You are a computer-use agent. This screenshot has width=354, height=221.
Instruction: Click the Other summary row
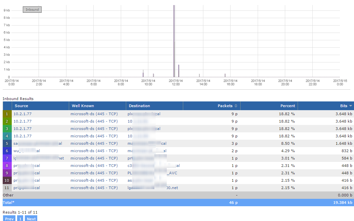pos(8,195)
